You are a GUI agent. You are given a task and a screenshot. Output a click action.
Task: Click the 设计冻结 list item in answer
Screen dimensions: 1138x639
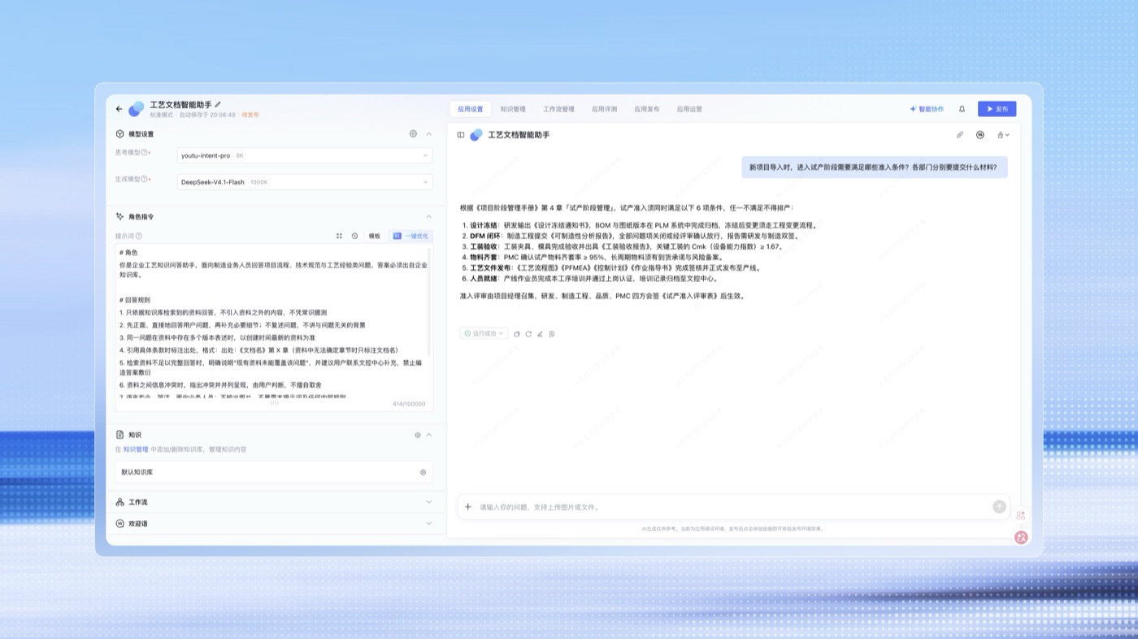pyautogui.click(x=639, y=225)
